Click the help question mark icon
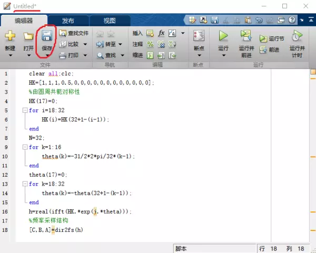The image size is (316, 253). coord(292,20)
